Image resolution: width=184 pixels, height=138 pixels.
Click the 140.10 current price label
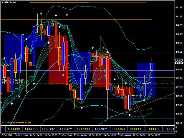[179, 63]
